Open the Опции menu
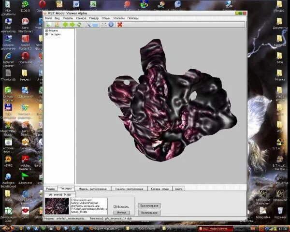Image resolution: width=290 pixels, height=232 pixels. point(106,18)
